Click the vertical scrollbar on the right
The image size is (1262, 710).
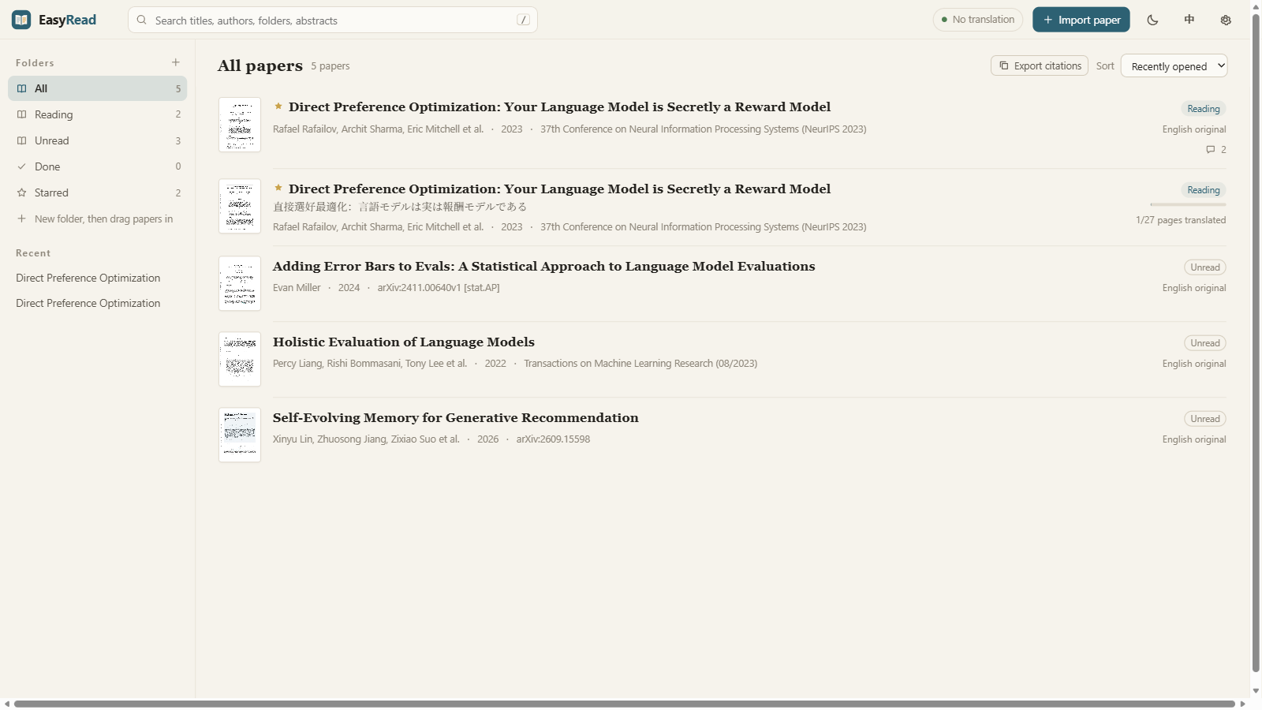pos(1256,343)
